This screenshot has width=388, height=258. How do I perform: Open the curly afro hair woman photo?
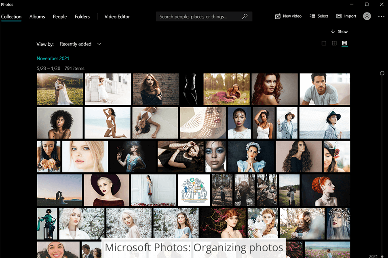pos(60,123)
